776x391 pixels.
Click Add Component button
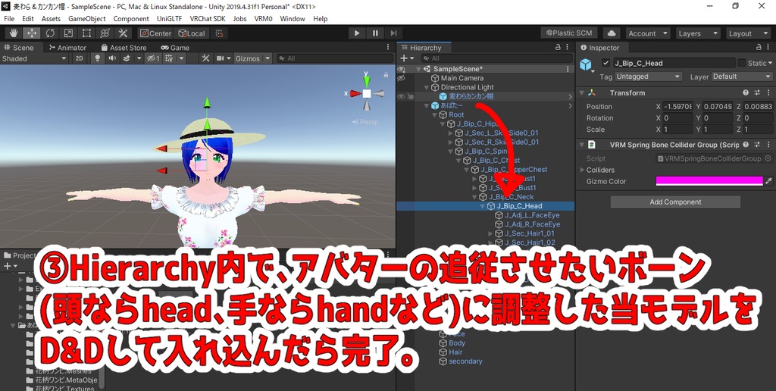point(675,202)
